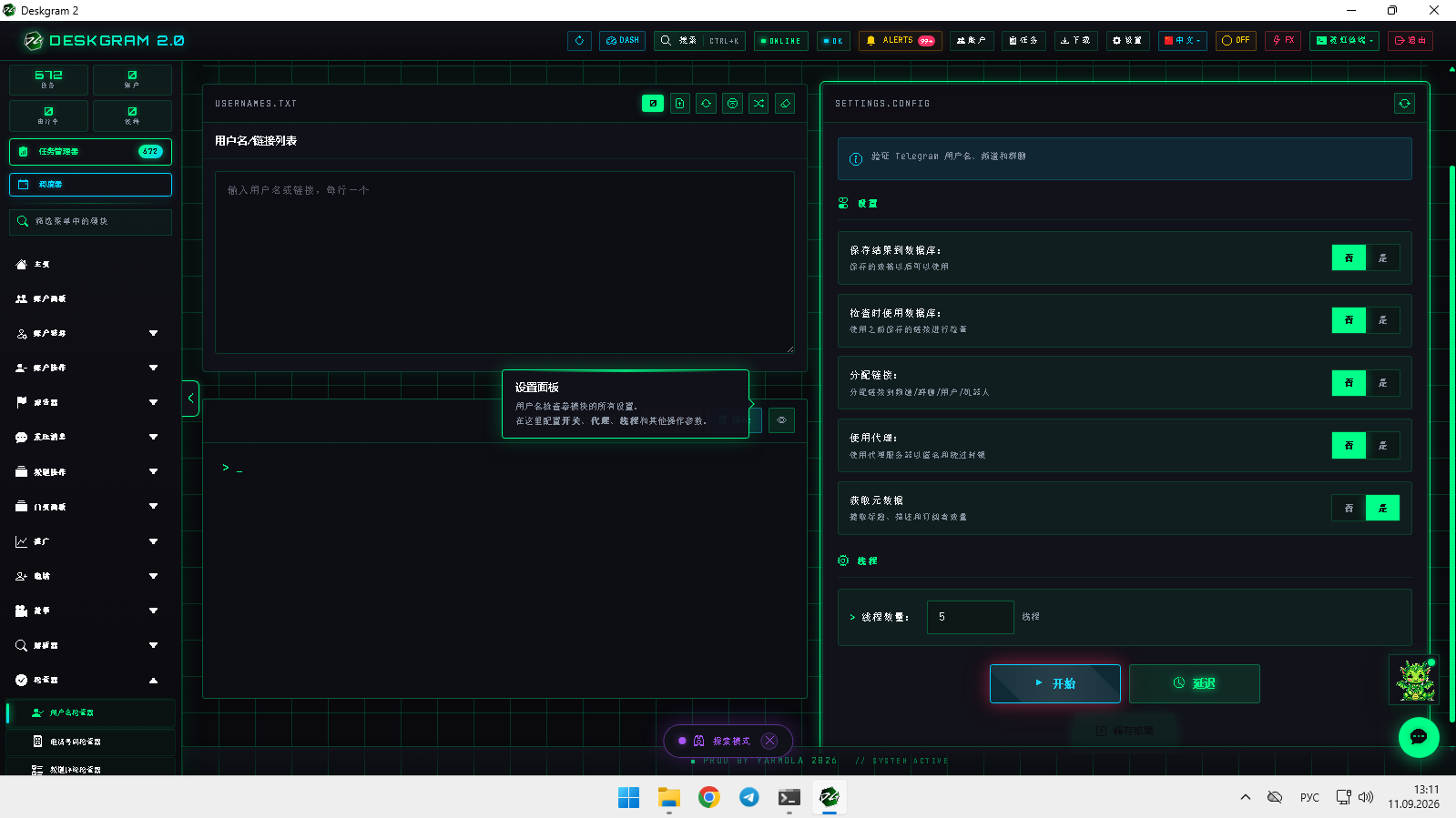Open the 中文 language dropdown
The image size is (1456, 818).
pyautogui.click(x=1182, y=41)
